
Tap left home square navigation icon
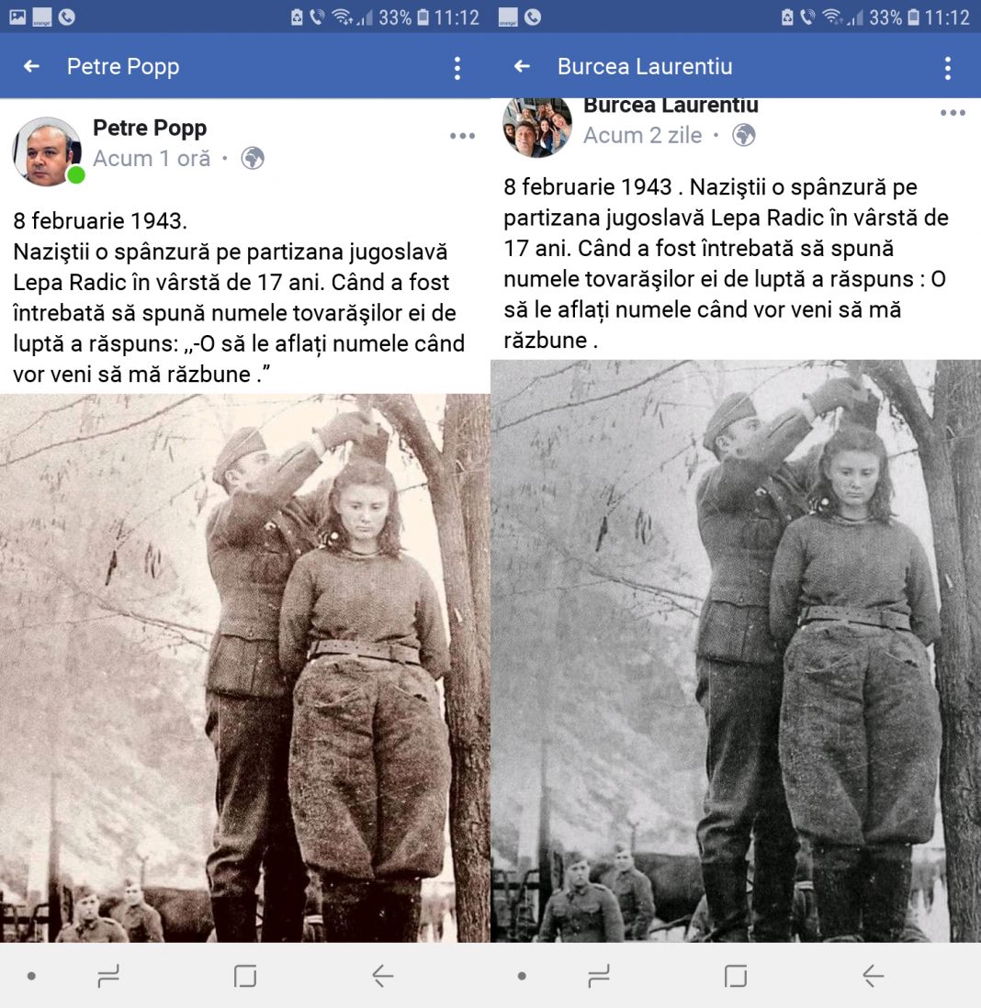(x=245, y=976)
